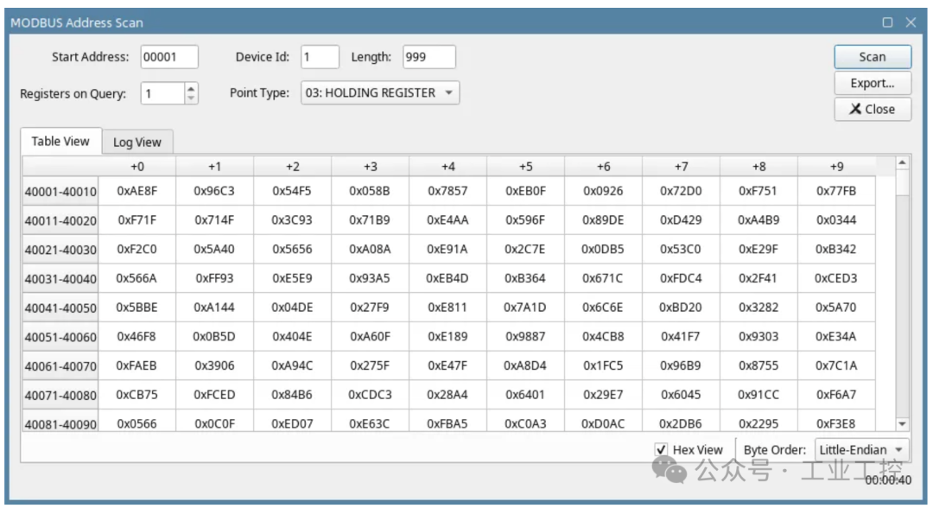Image resolution: width=933 pixels, height=508 pixels.
Task: Select the +9 column header
Action: tap(836, 167)
